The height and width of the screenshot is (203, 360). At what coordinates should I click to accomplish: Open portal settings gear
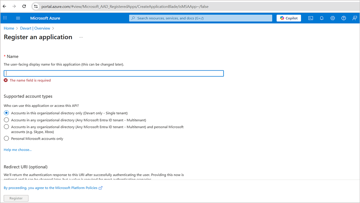[333, 18]
